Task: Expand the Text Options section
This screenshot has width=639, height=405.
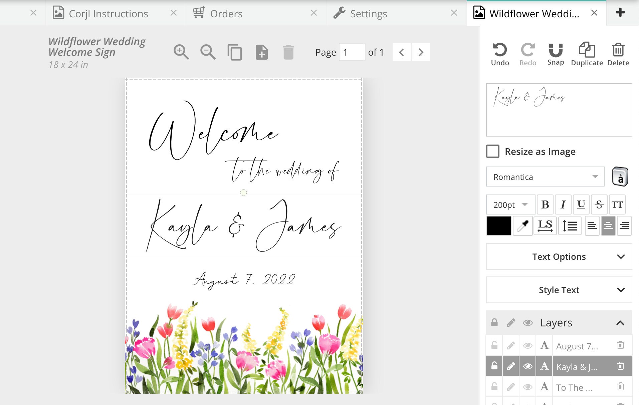Action: click(x=559, y=256)
